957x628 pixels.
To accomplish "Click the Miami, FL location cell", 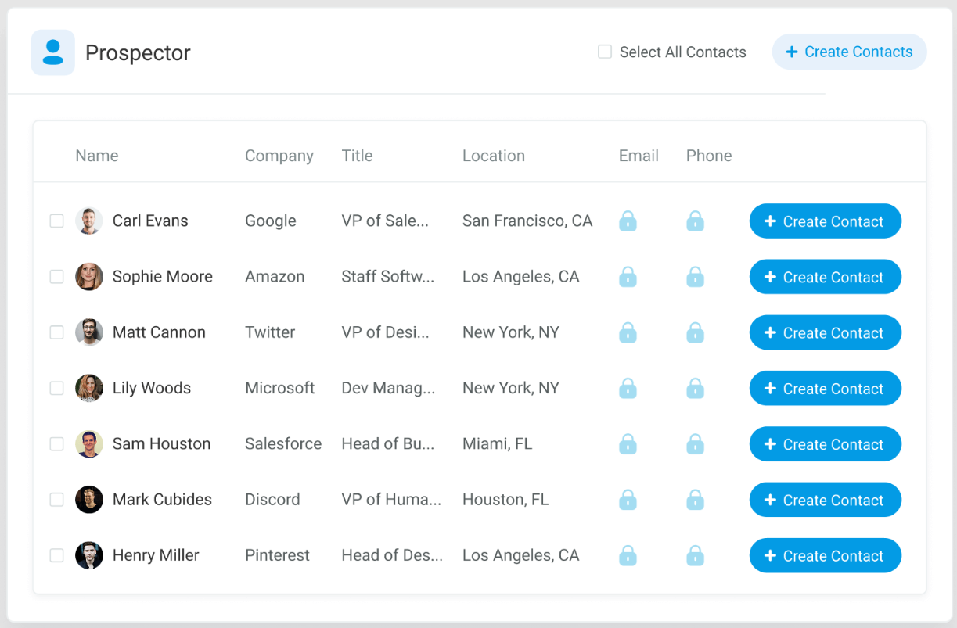I will 497,443.
